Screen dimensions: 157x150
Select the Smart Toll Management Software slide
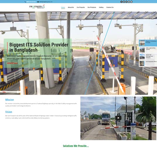click(148, 56)
